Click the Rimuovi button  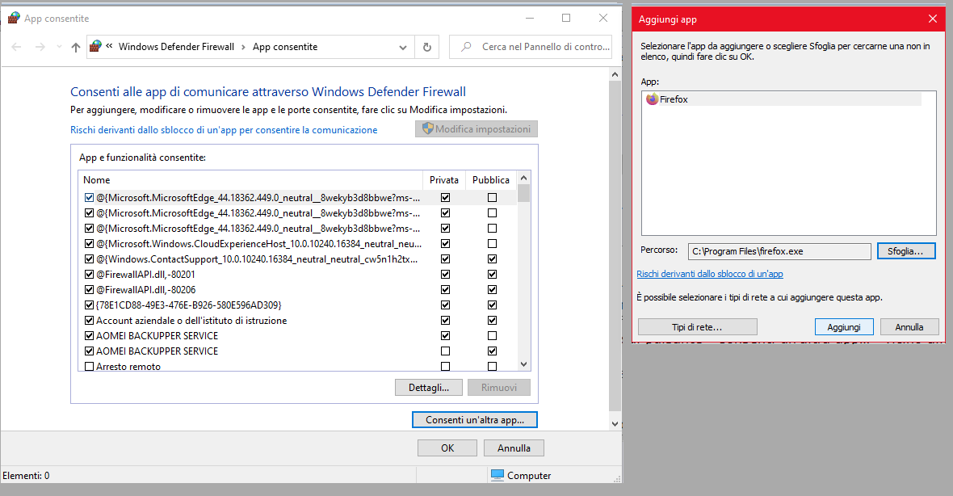click(499, 388)
